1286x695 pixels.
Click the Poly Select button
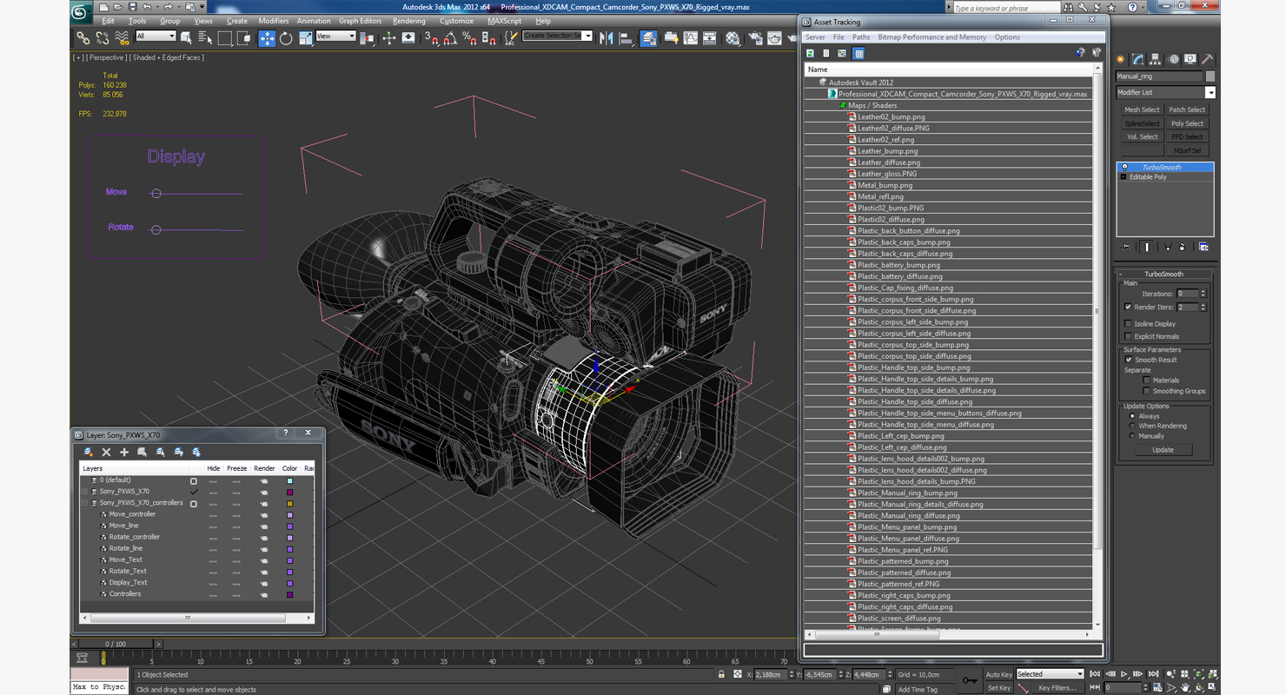pyautogui.click(x=1187, y=123)
